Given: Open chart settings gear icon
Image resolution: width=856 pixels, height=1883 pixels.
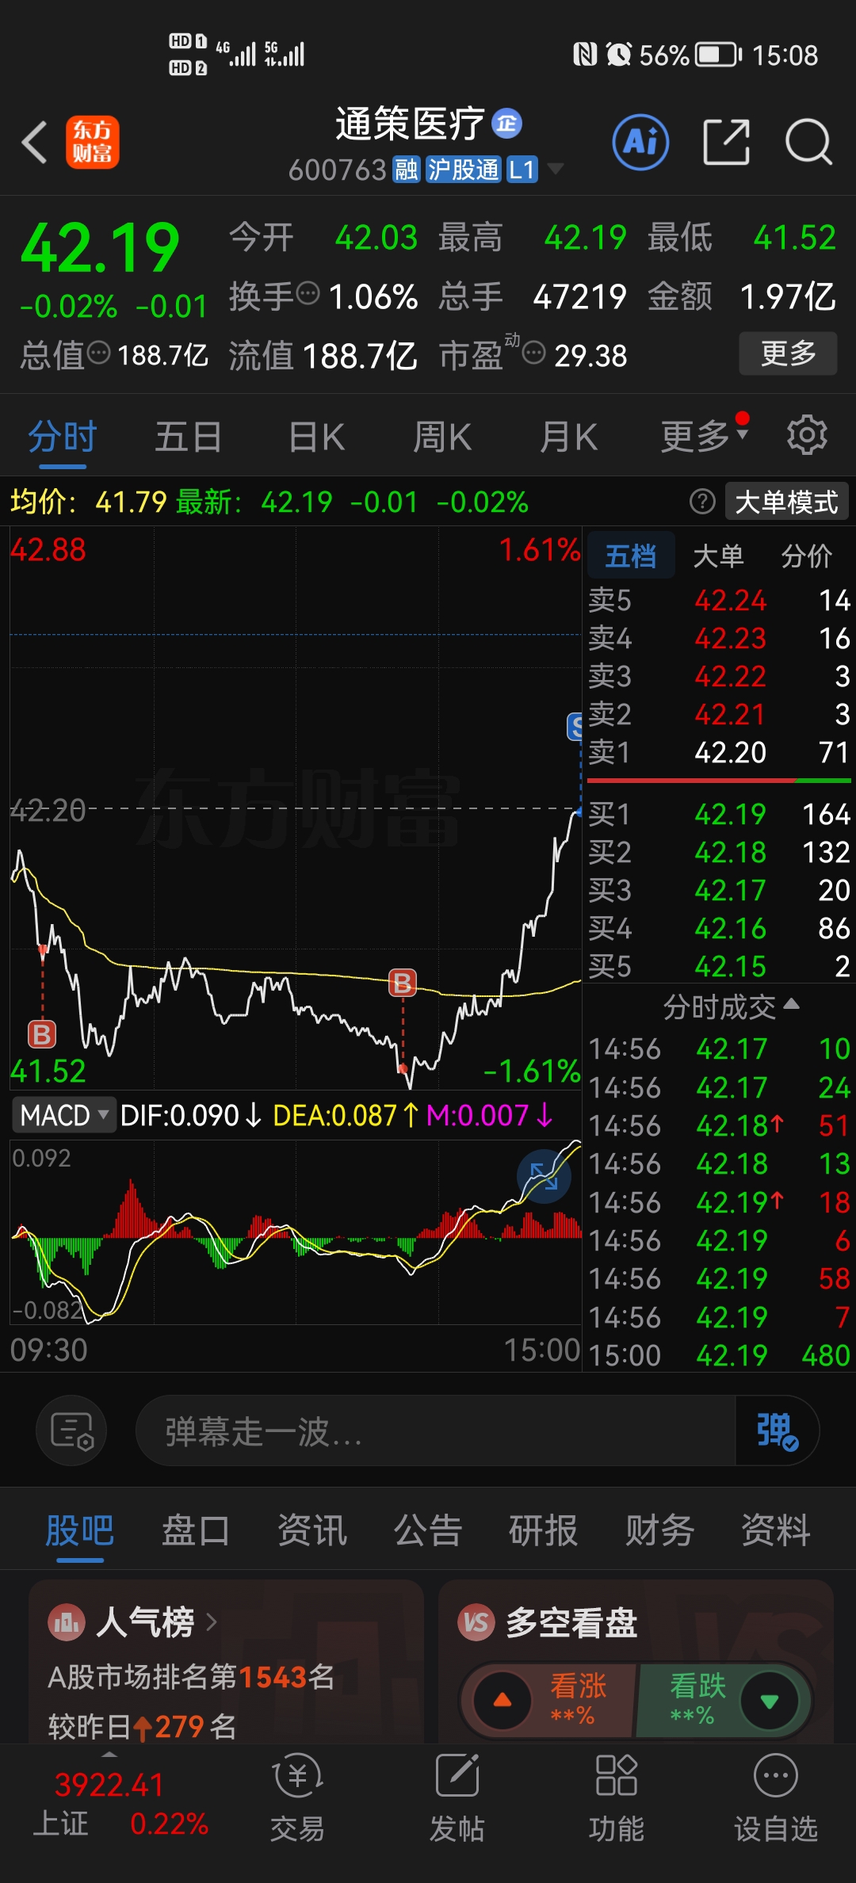Looking at the screenshot, I should [807, 435].
